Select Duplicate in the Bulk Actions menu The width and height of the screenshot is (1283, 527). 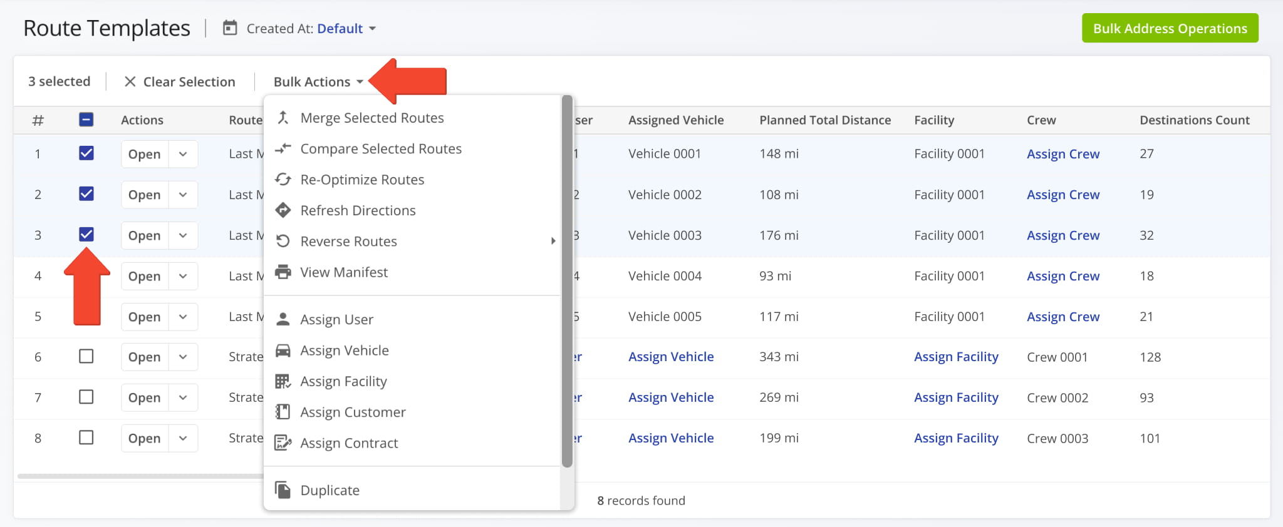pos(412,490)
